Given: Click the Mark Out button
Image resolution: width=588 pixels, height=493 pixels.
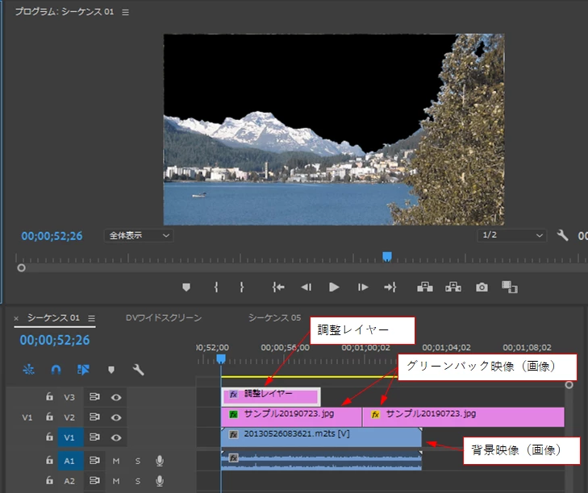Looking at the screenshot, I should [242, 288].
